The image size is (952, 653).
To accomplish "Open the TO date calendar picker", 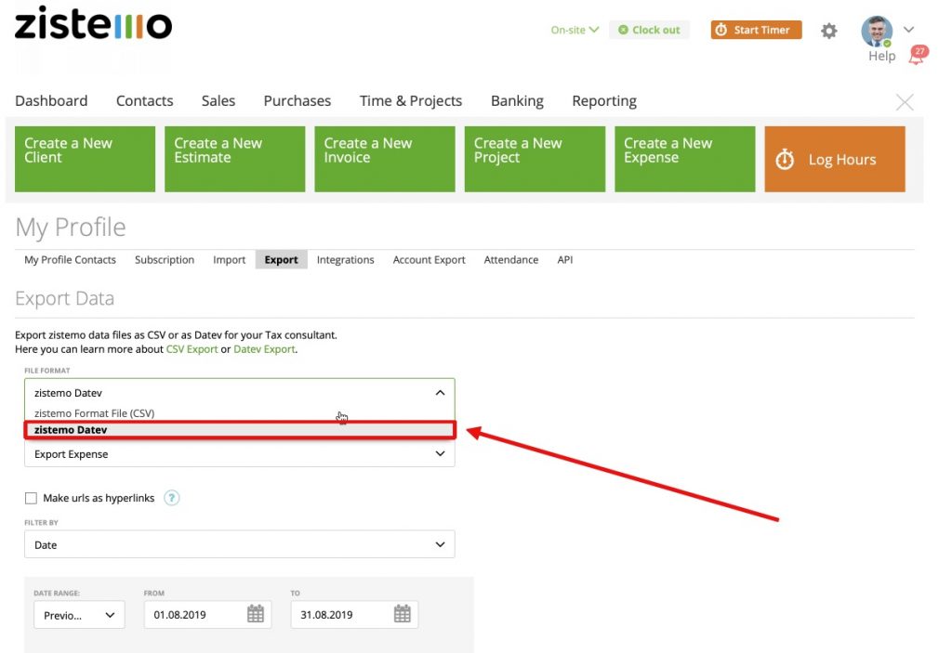I will point(401,614).
